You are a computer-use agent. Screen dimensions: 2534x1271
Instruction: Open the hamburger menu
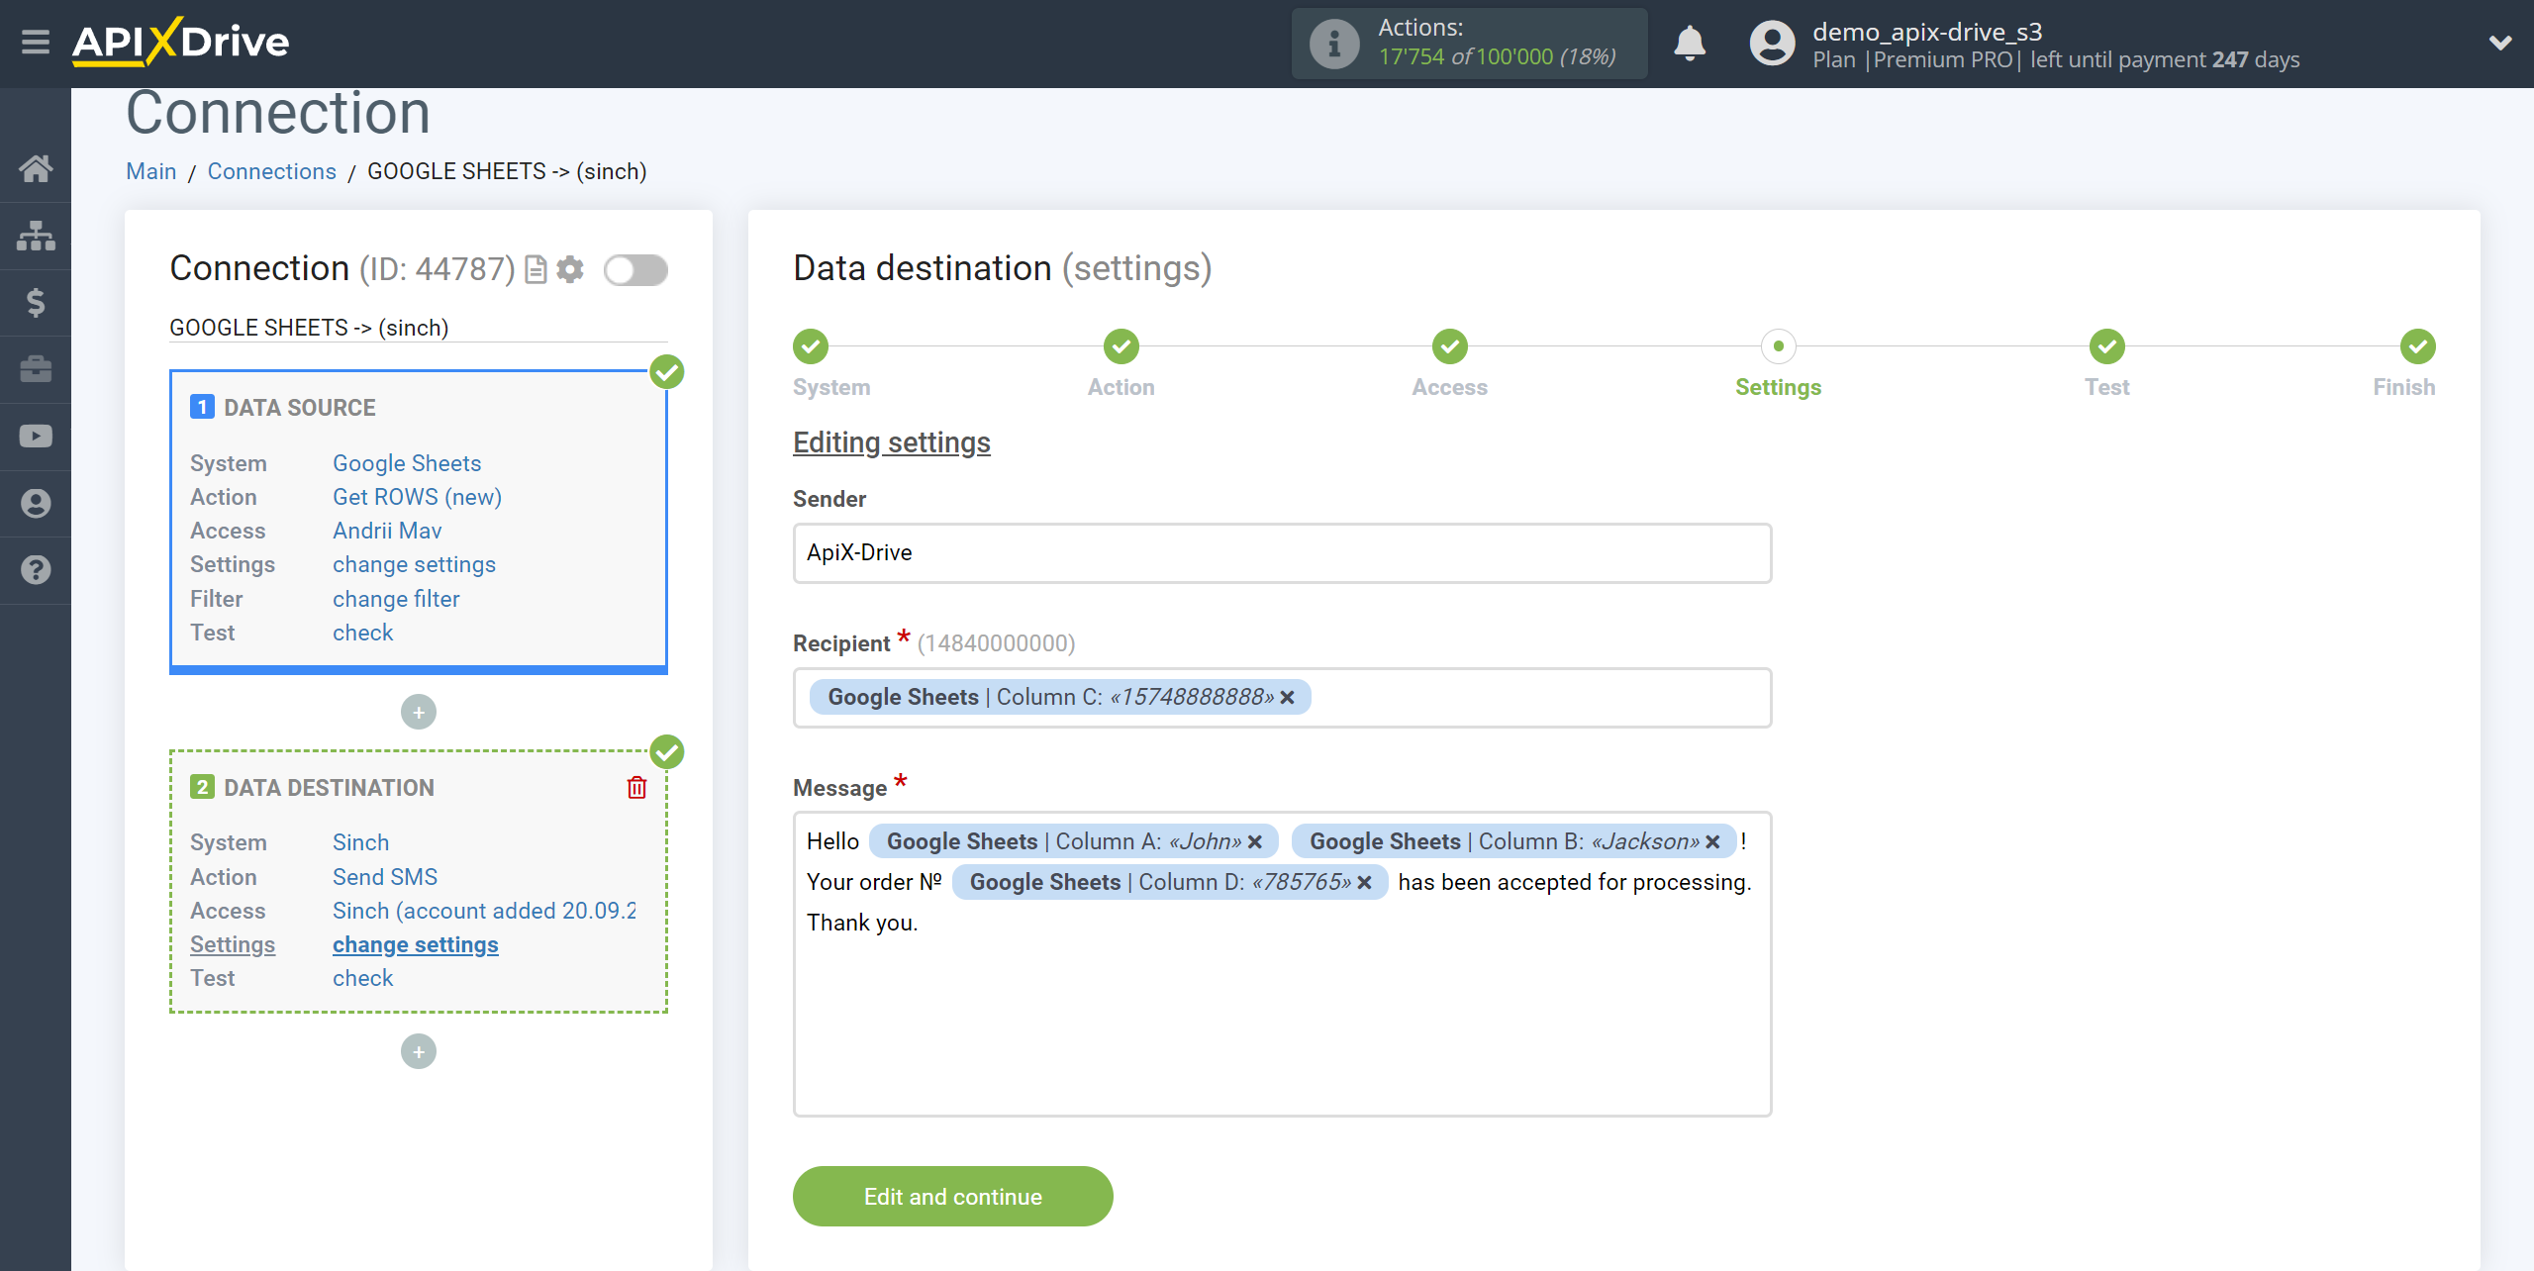point(36,43)
